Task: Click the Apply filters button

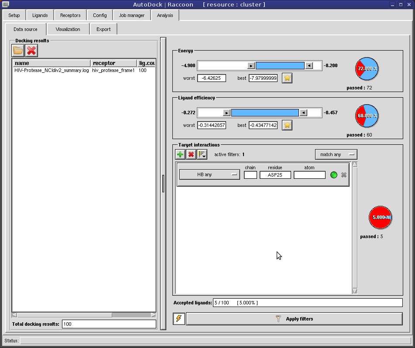Action: [x=294, y=319]
